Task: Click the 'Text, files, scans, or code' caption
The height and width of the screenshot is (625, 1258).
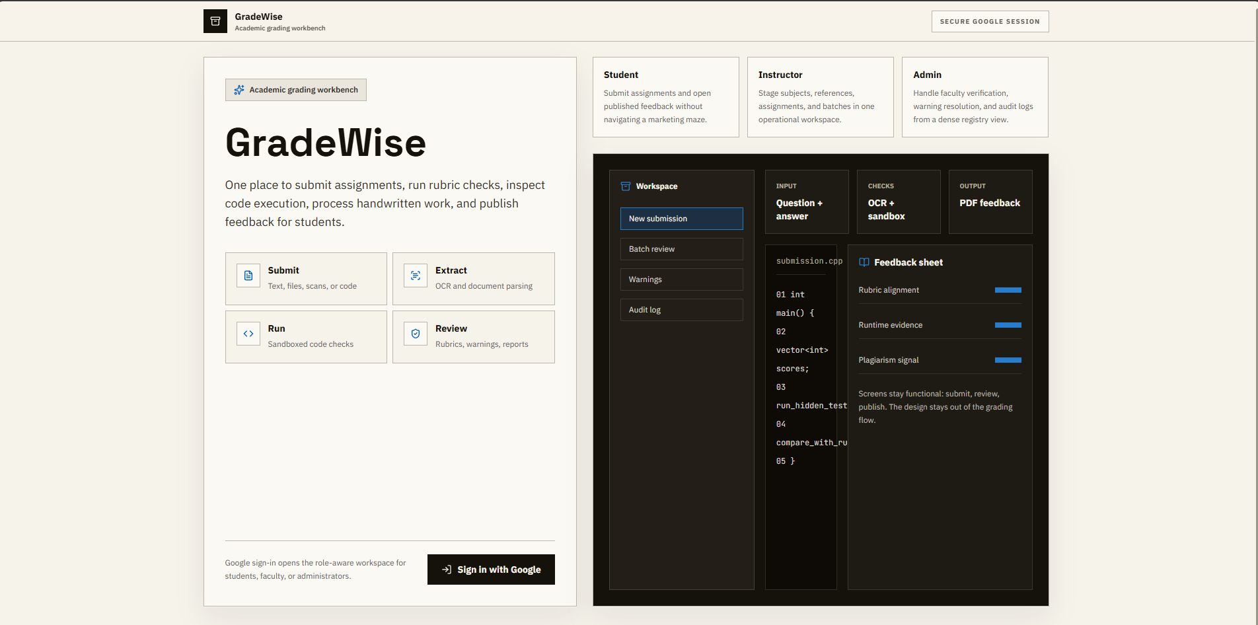Action: 313,286
